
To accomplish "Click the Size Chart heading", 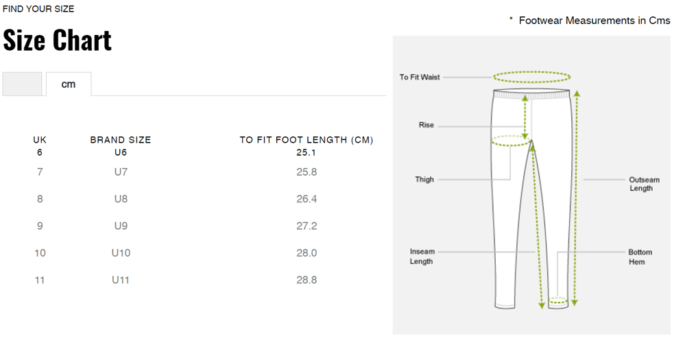I will point(57,40).
